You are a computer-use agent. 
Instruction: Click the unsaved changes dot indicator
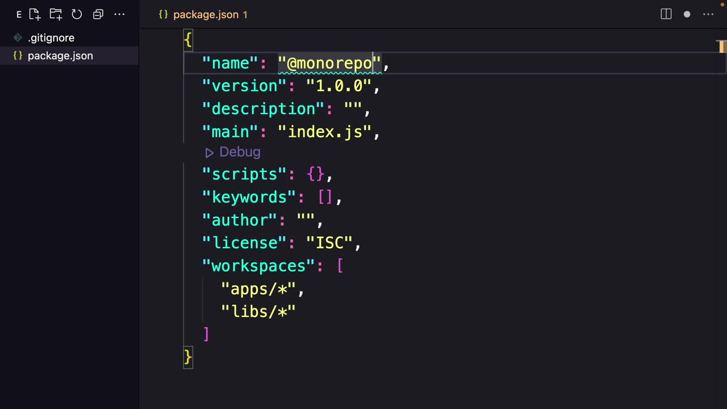coord(687,14)
